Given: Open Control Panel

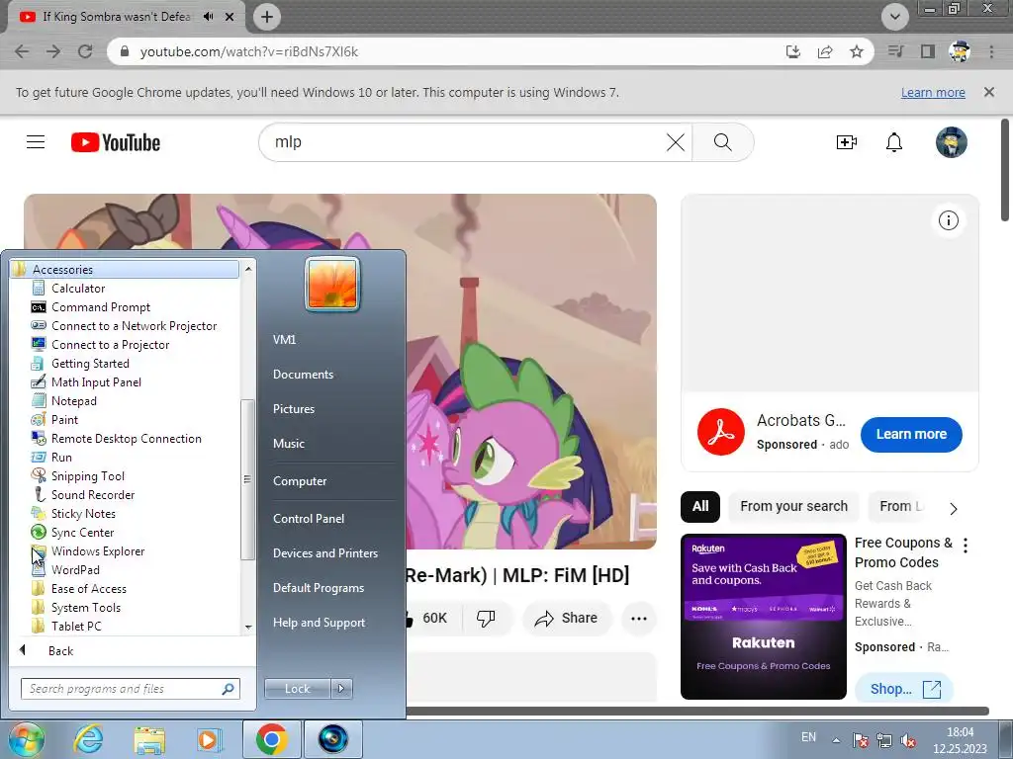Looking at the screenshot, I should [309, 518].
